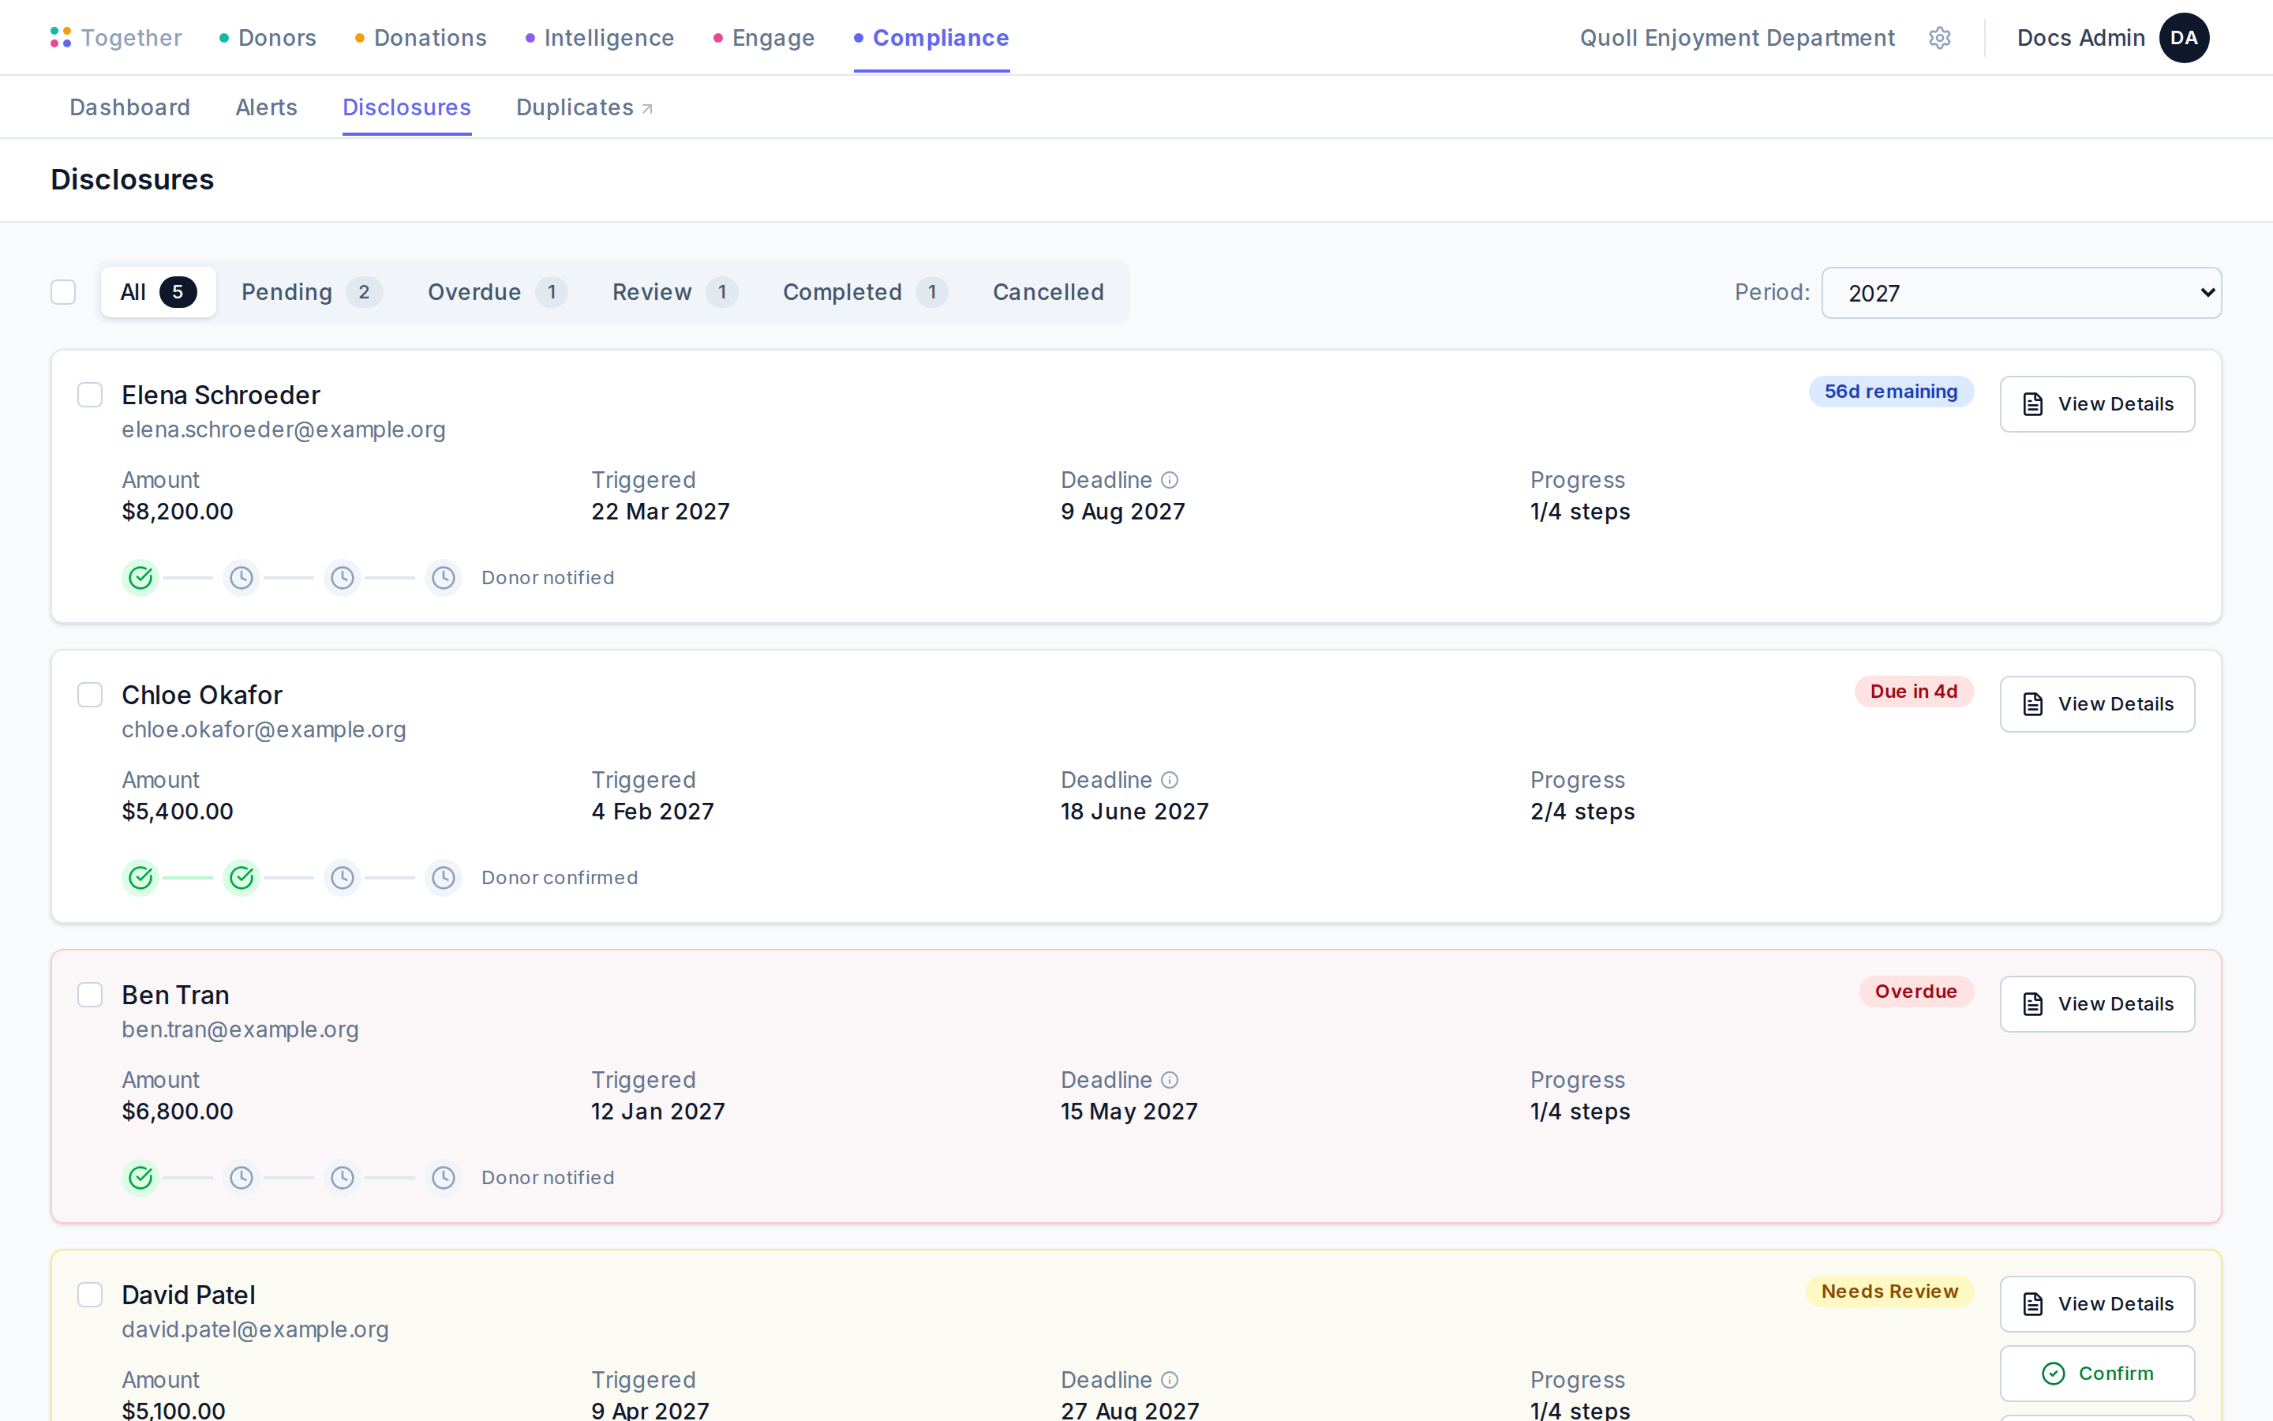Click Chloe Okafor's first completed step icon
Screen dimensions: 2273x1421
coord(141,877)
